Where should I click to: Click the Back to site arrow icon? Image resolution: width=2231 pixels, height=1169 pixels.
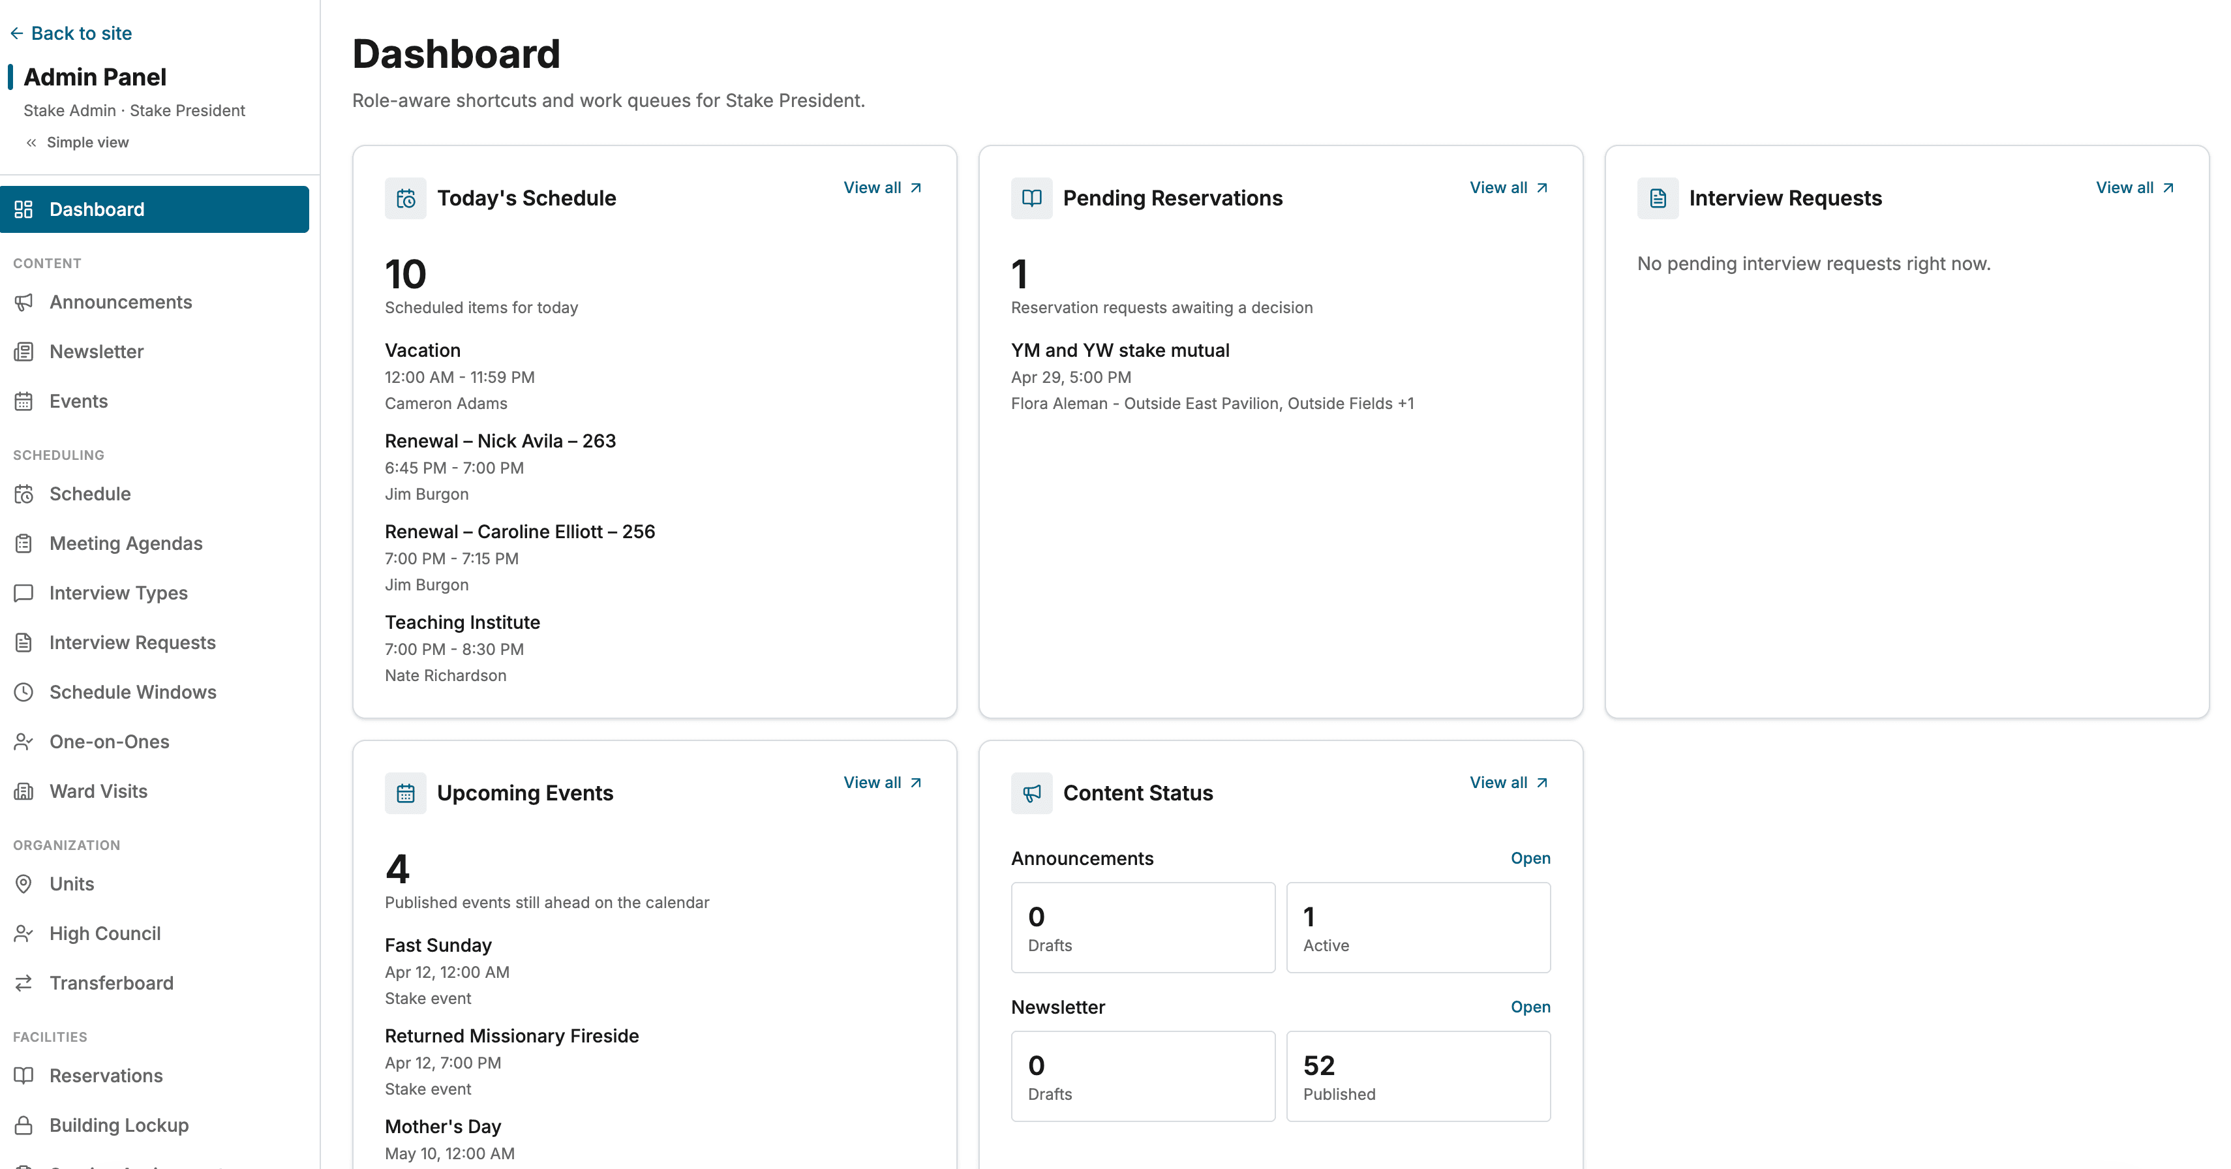tap(16, 33)
